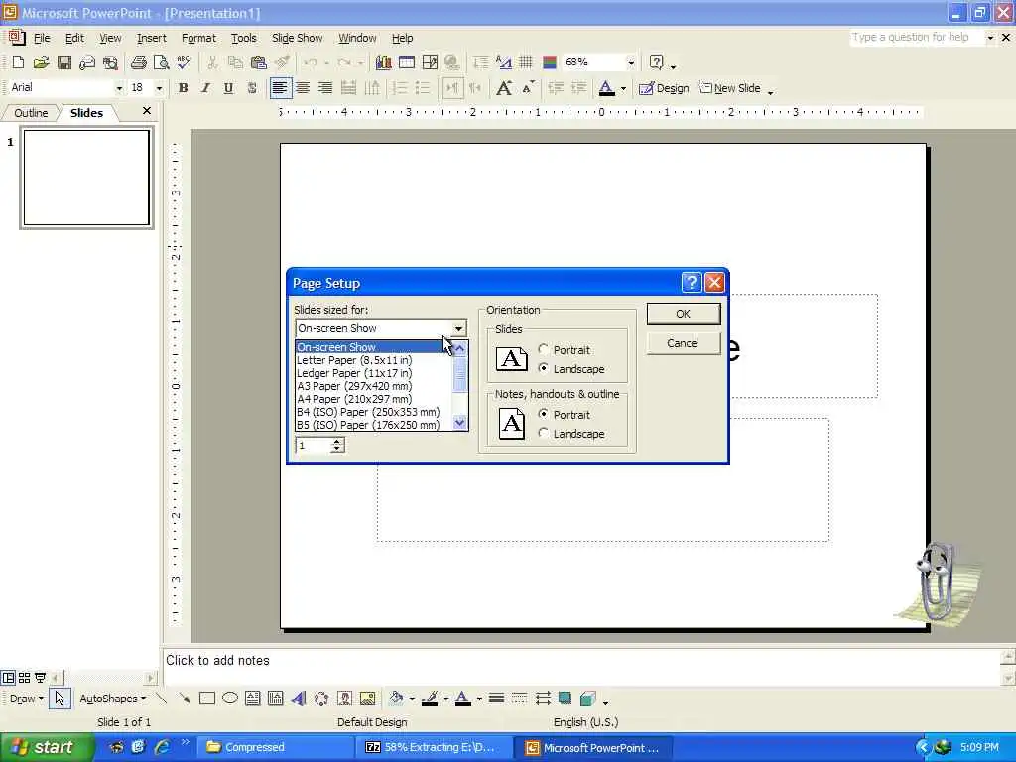This screenshot has width=1016, height=762.
Task: Select Oval drawing tool
Action: pyautogui.click(x=230, y=698)
